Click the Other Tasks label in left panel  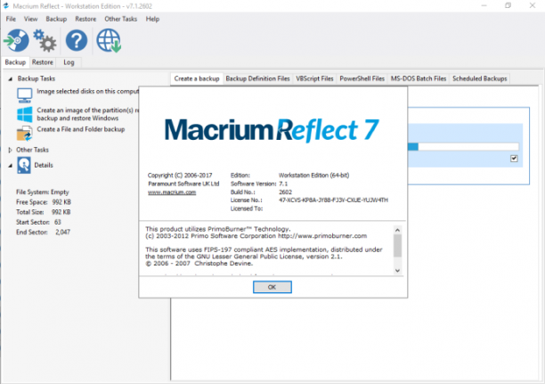(32, 150)
